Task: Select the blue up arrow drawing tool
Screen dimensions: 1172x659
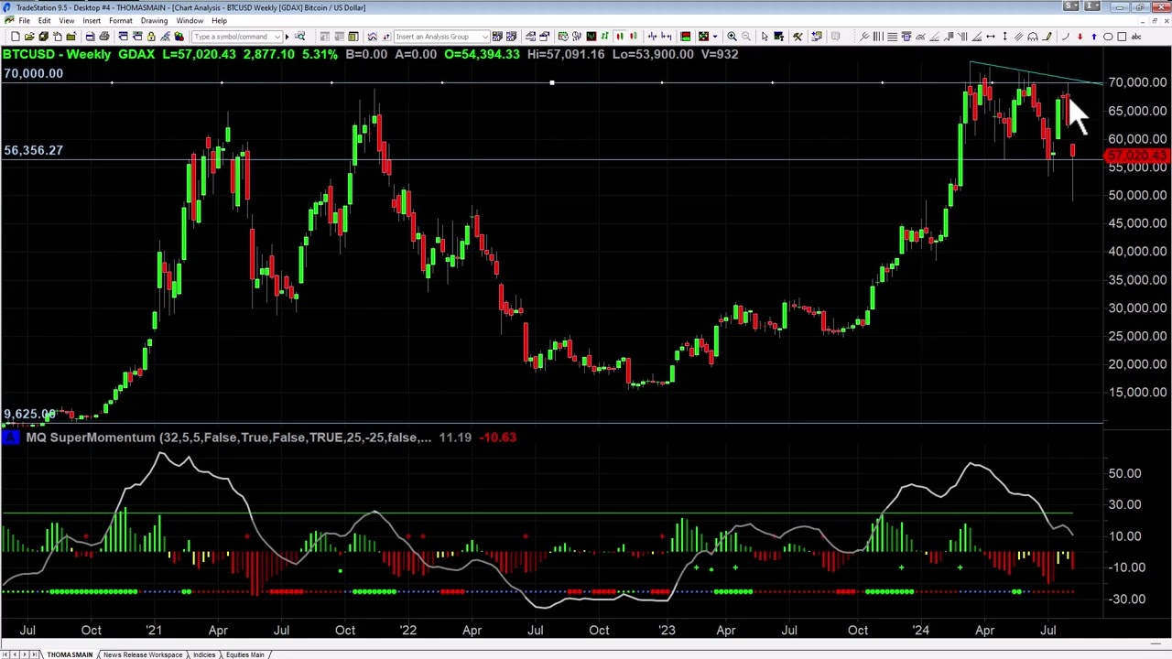Action: [x=1093, y=37]
